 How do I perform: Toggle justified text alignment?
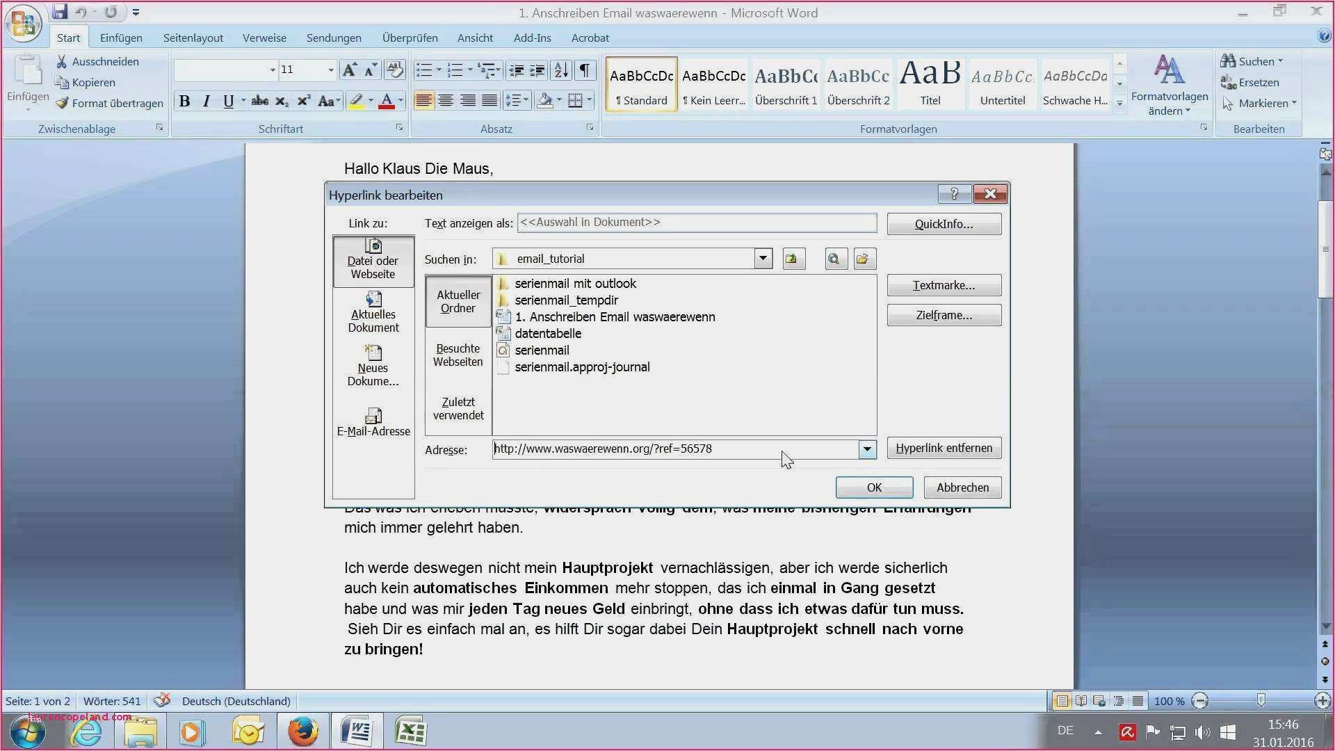click(x=489, y=101)
